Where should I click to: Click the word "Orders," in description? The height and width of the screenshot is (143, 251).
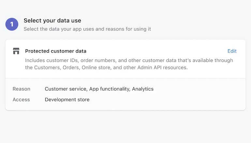click(71, 67)
